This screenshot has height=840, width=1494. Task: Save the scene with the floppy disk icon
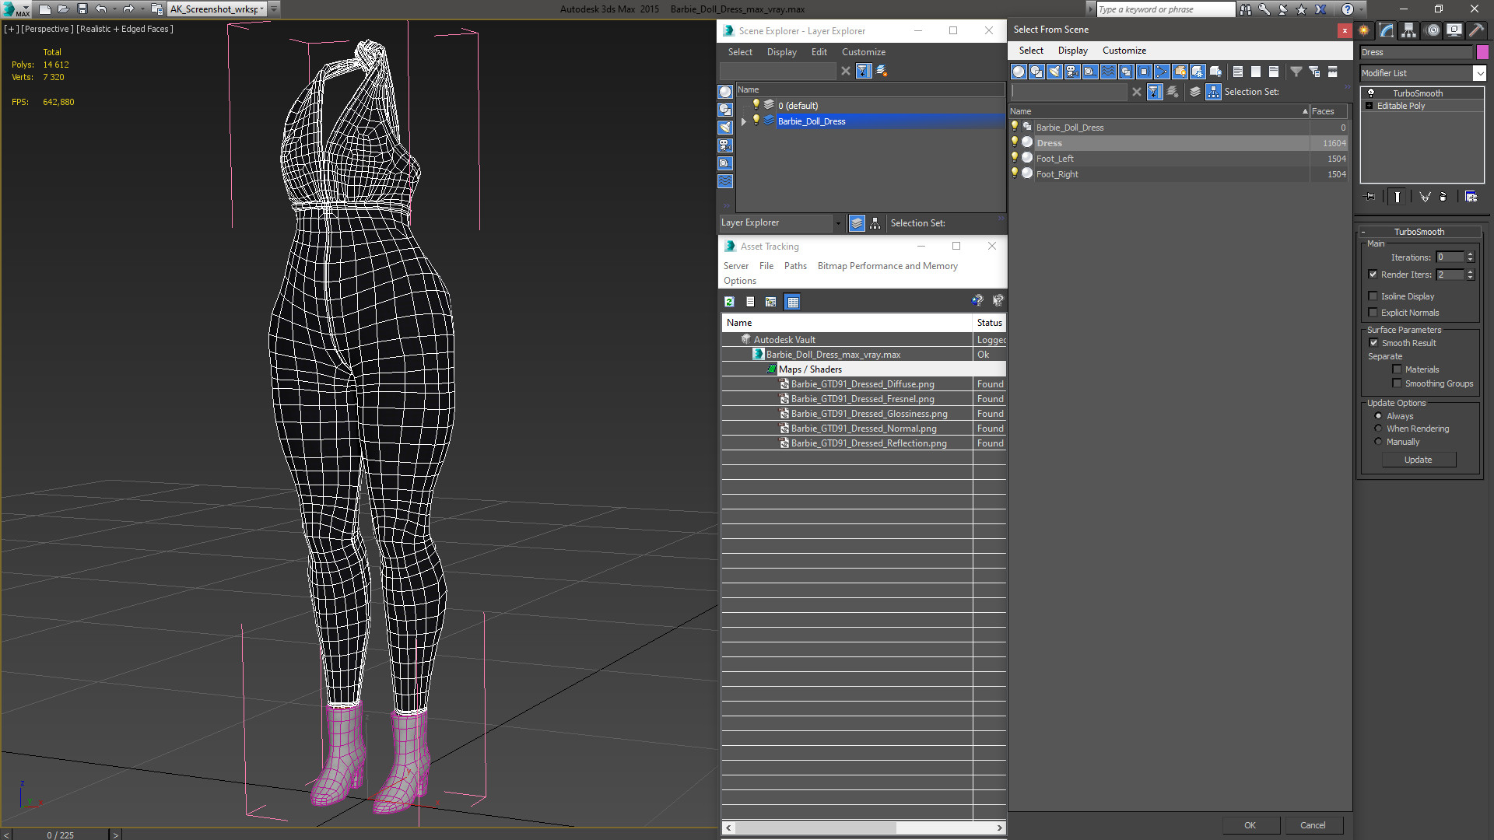point(82,9)
